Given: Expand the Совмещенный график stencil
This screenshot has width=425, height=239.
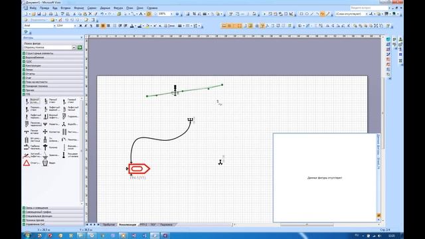Looking at the screenshot, I should point(53,212).
